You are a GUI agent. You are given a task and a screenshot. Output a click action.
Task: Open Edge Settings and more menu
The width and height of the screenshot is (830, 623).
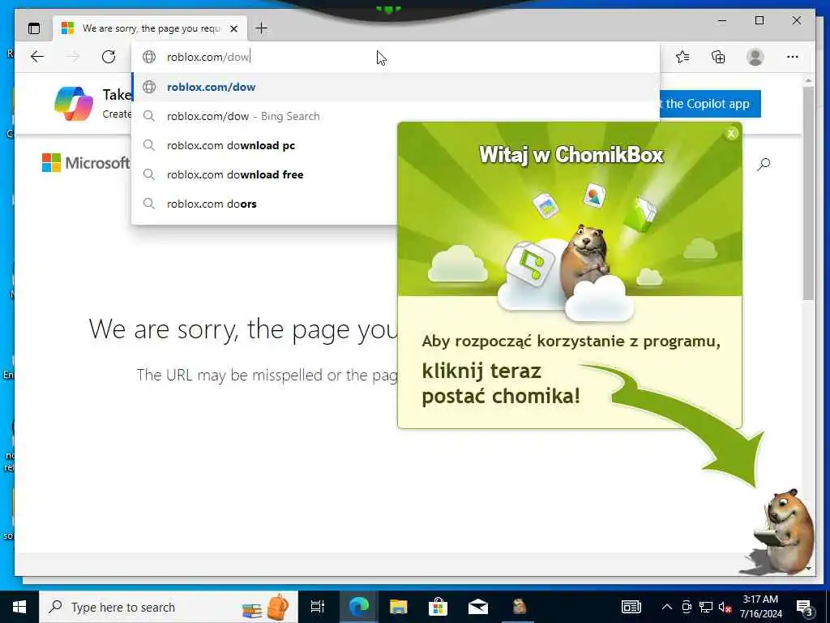tap(793, 57)
